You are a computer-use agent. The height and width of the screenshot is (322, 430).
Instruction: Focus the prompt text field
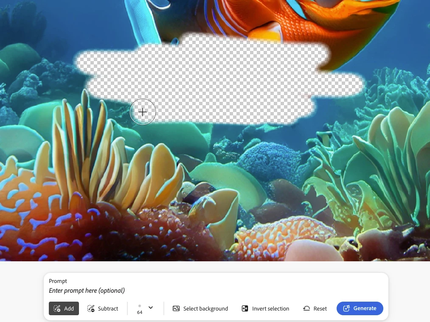[216, 291]
